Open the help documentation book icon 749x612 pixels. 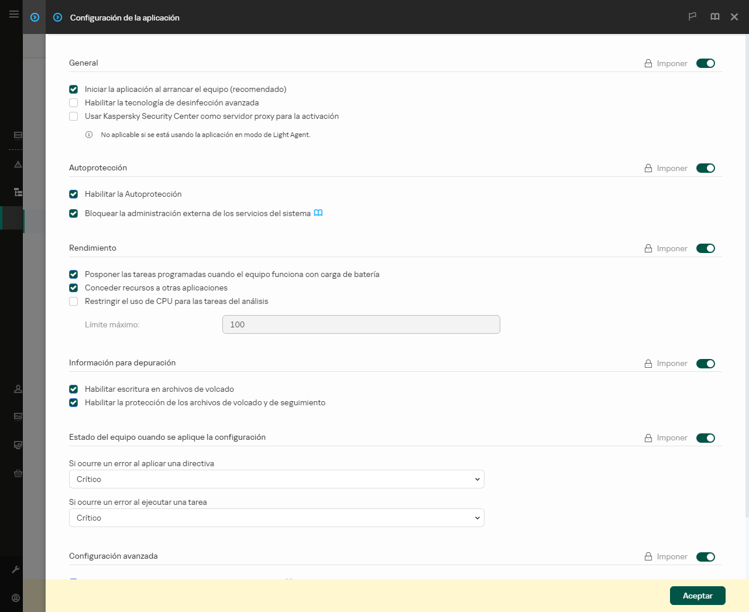pyautogui.click(x=714, y=16)
